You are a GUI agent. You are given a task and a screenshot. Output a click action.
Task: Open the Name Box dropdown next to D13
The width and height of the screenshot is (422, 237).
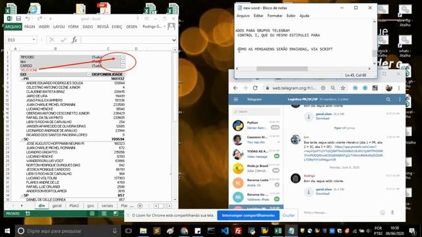34,39
